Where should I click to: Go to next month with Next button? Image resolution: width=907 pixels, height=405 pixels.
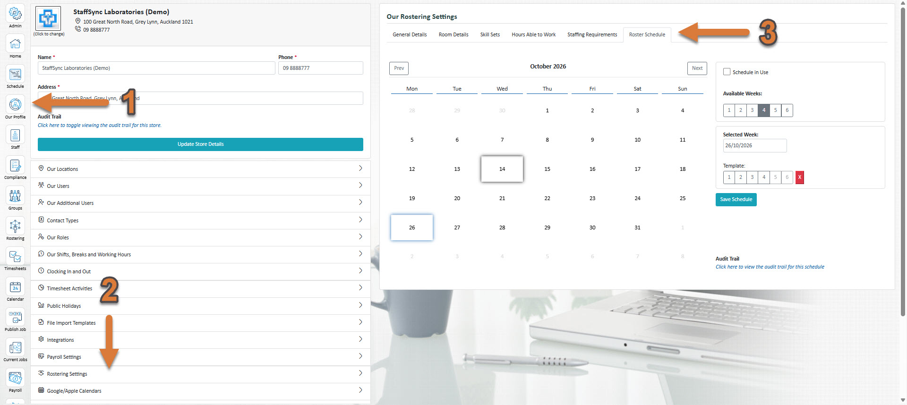tap(697, 68)
